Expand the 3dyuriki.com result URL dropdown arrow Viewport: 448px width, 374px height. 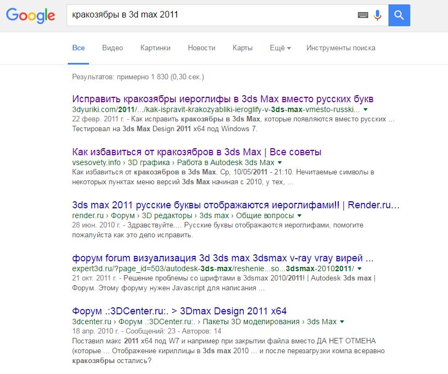point(366,109)
